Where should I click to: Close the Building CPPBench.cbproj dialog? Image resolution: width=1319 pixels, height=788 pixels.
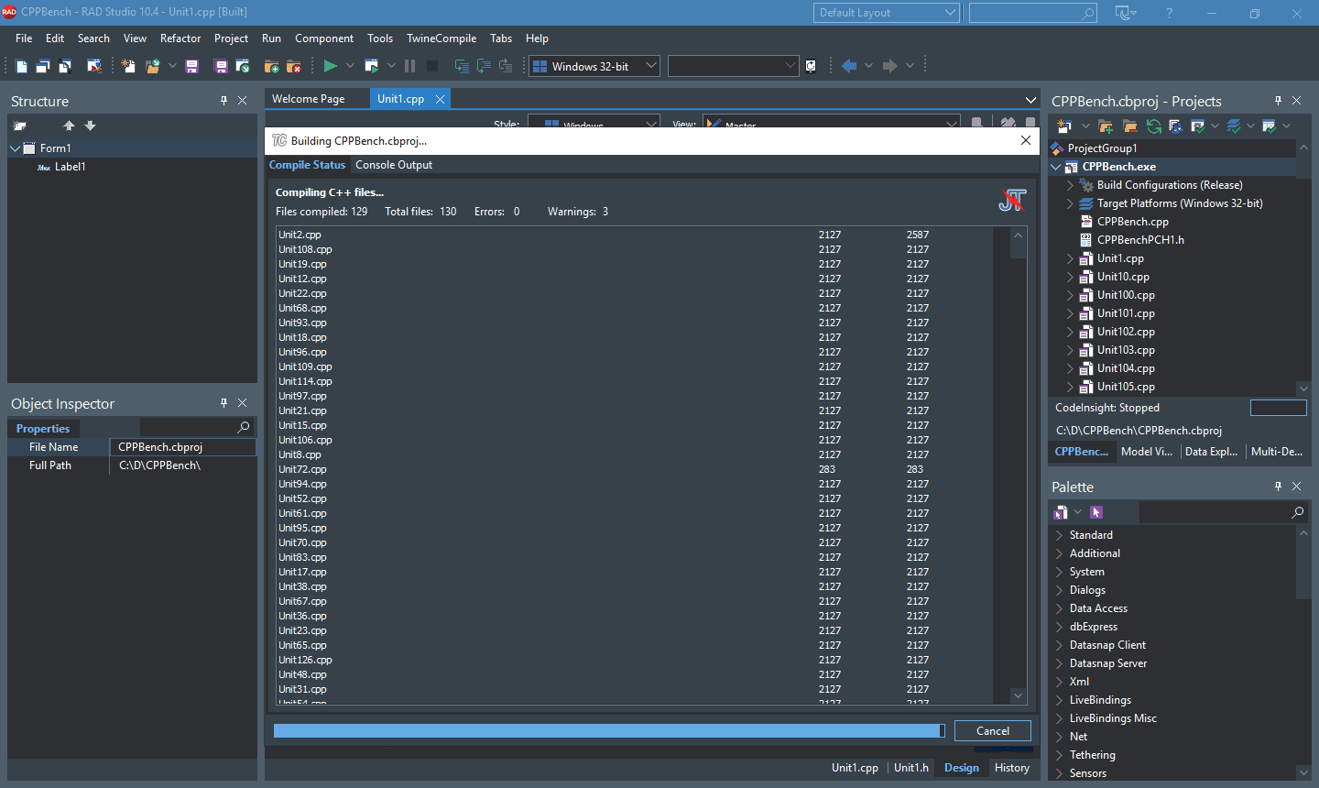coord(1026,140)
